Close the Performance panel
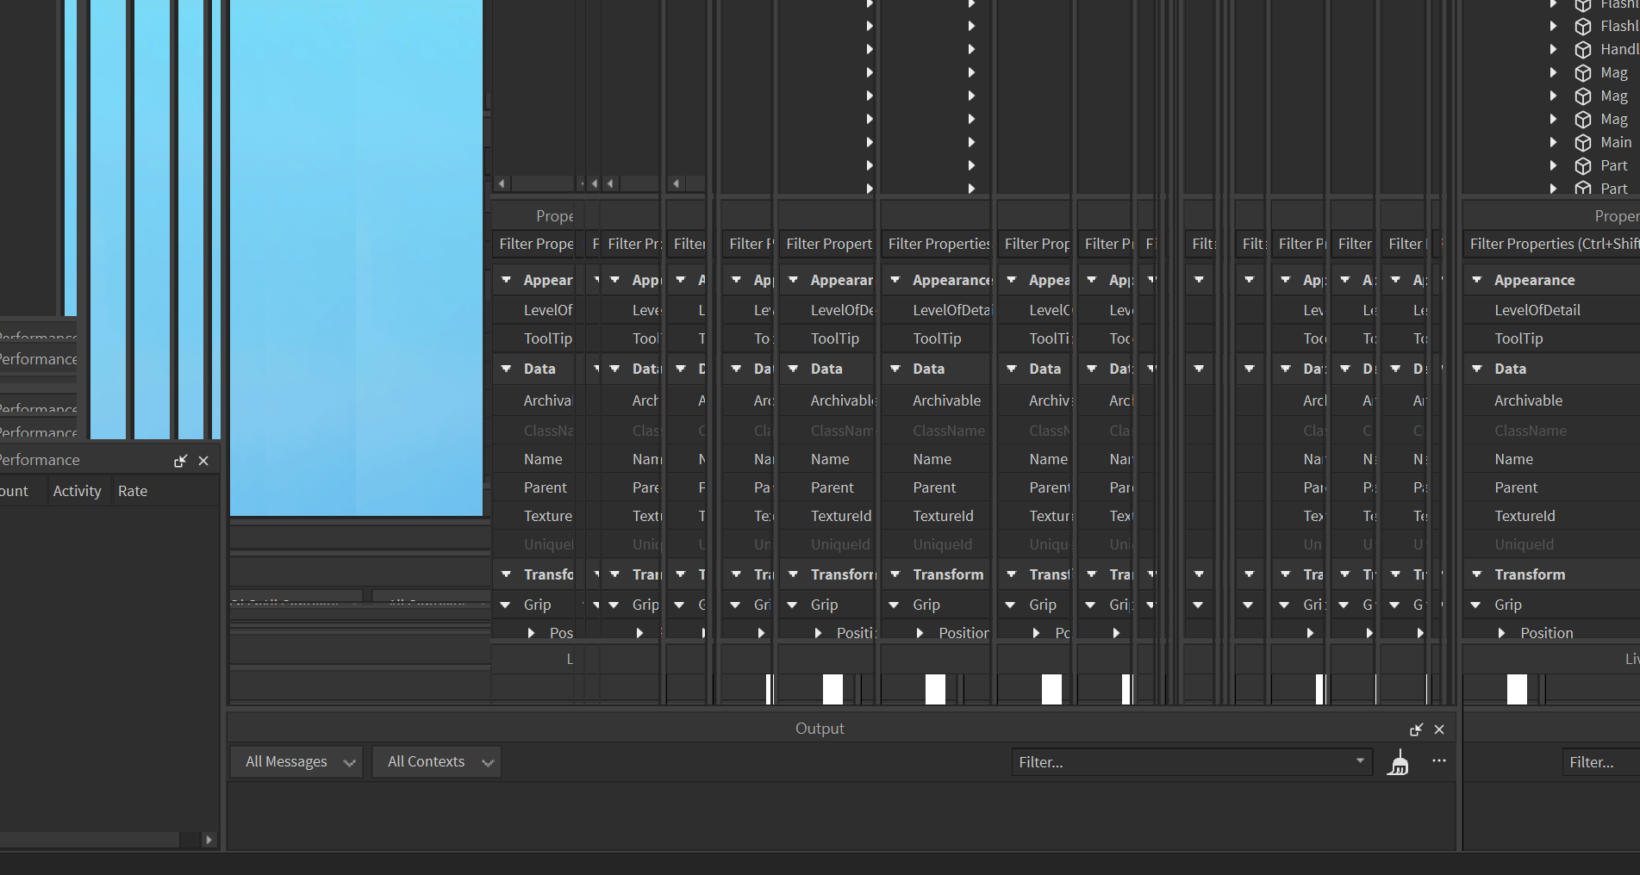This screenshot has width=1640, height=875. click(203, 461)
